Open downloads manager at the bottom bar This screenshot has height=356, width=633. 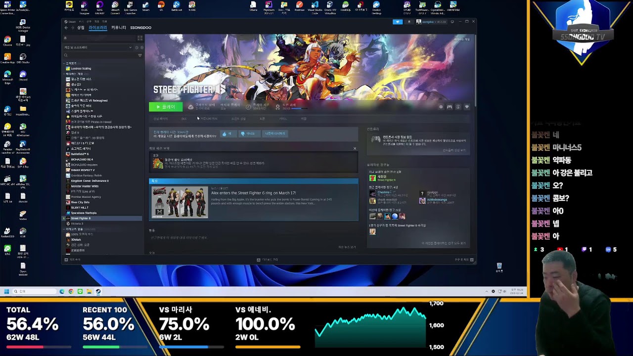click(x=268, y=260)
